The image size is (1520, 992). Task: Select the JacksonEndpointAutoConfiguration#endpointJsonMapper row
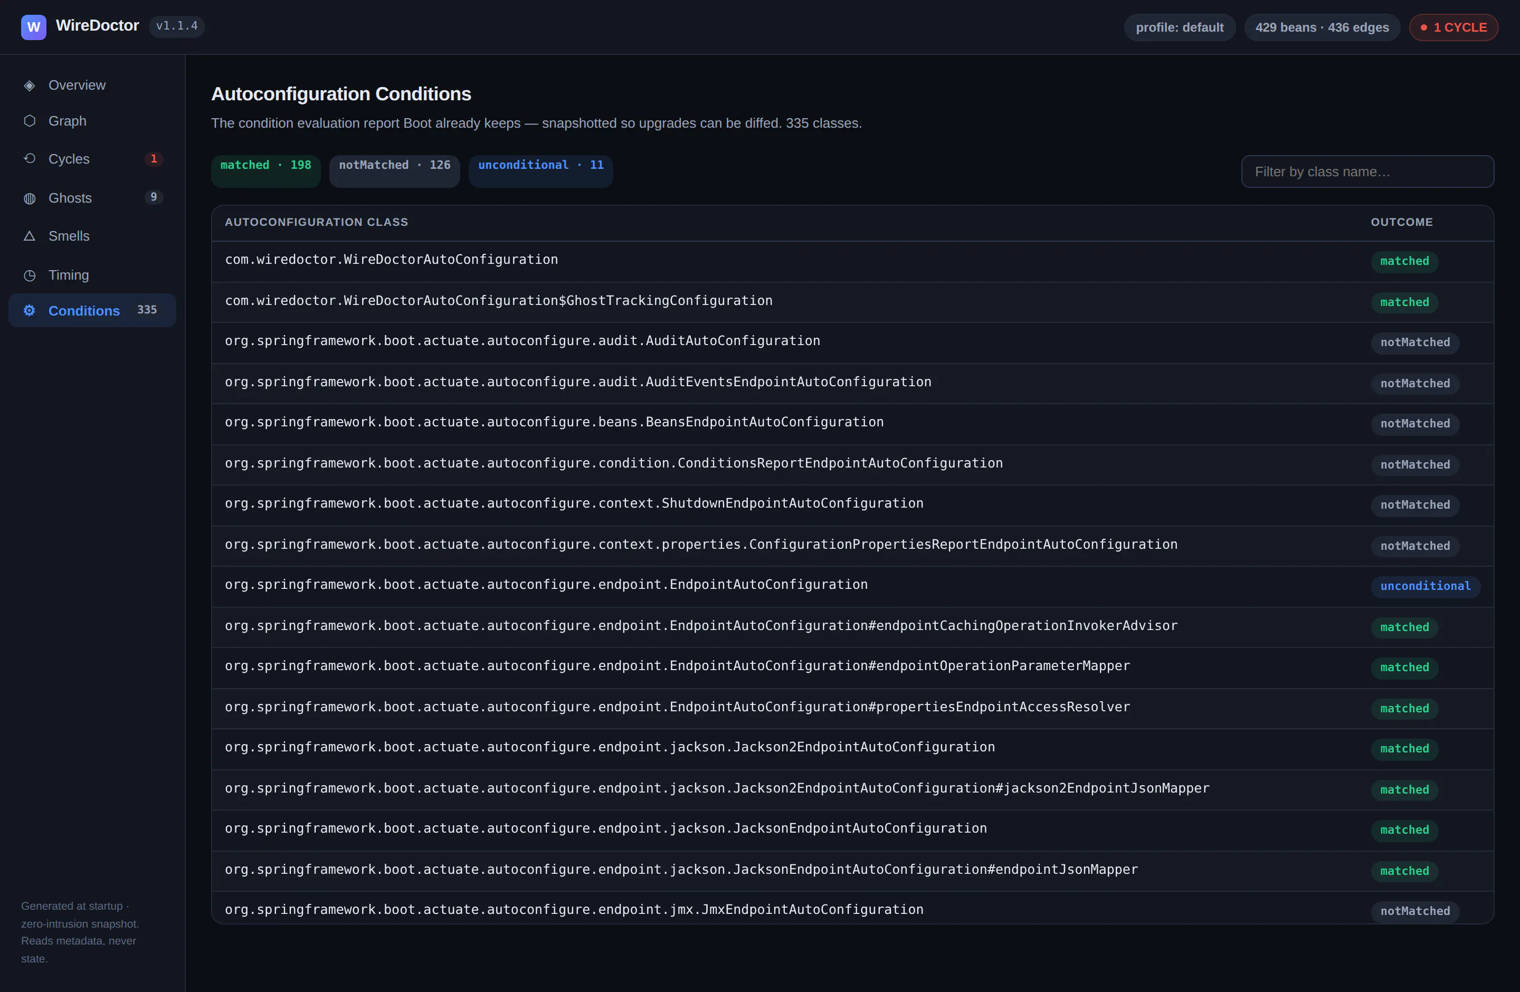852,871
